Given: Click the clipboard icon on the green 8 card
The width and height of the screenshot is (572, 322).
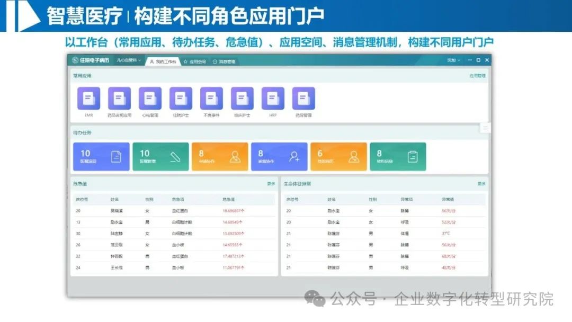Looking at the screenshot, I should [413, 157].
